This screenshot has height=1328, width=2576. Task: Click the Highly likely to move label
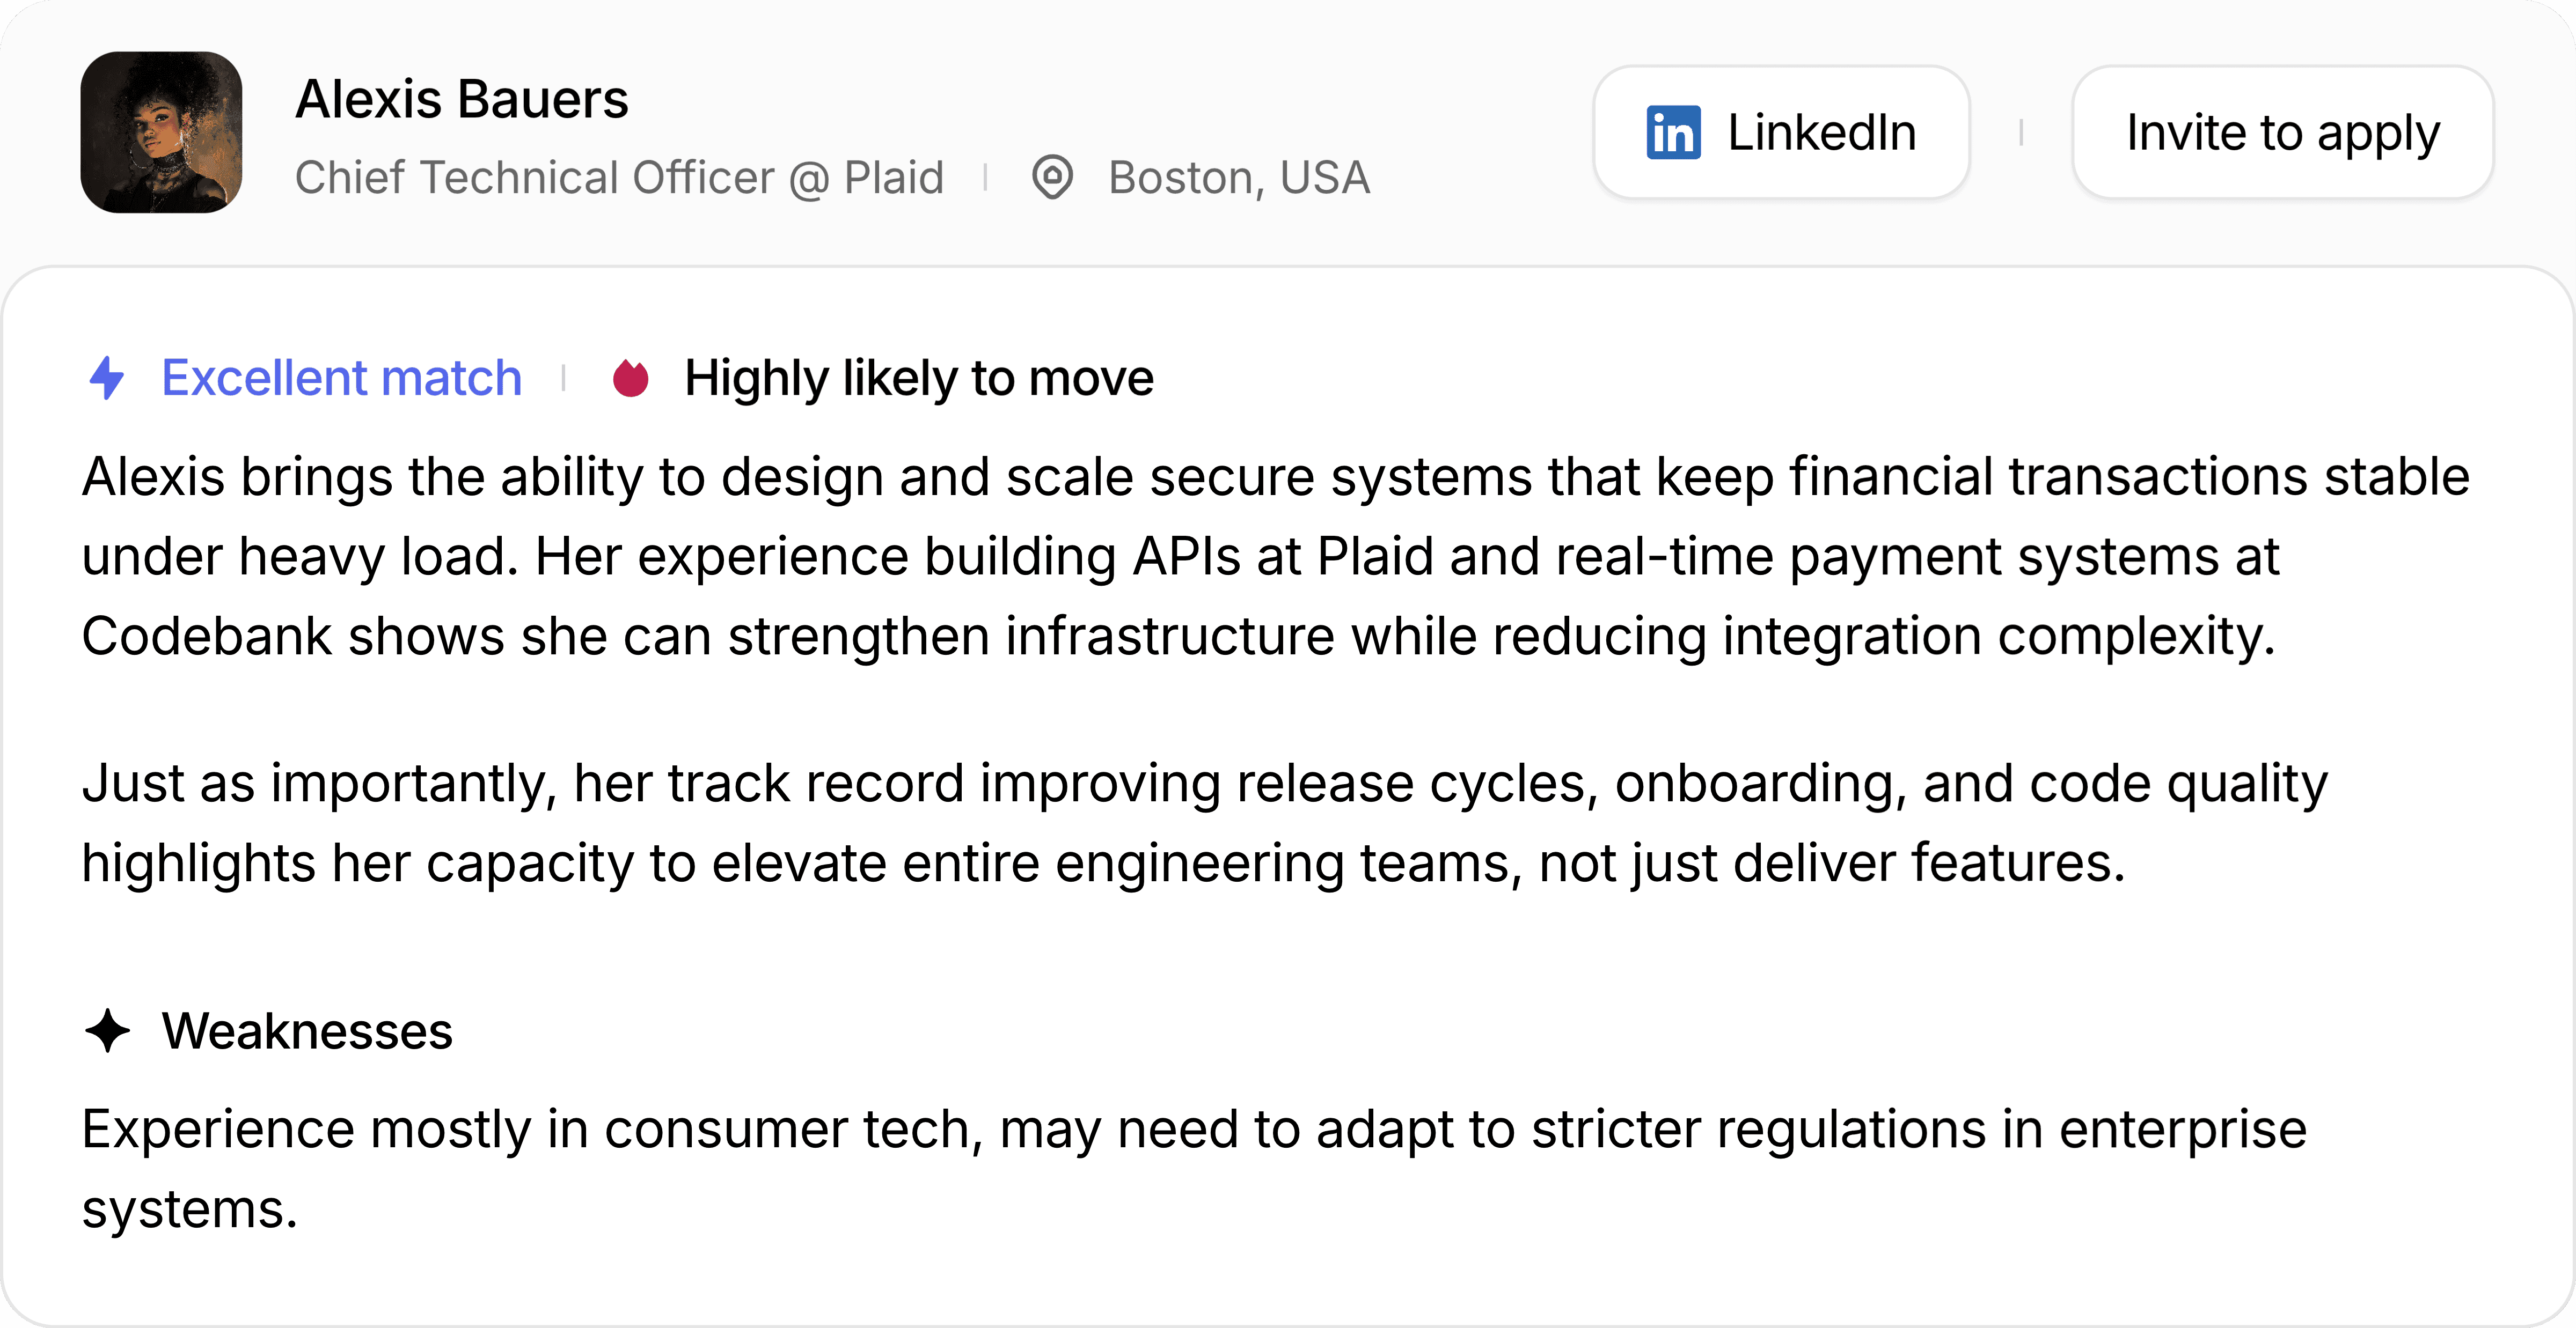[x=919, y=378]
